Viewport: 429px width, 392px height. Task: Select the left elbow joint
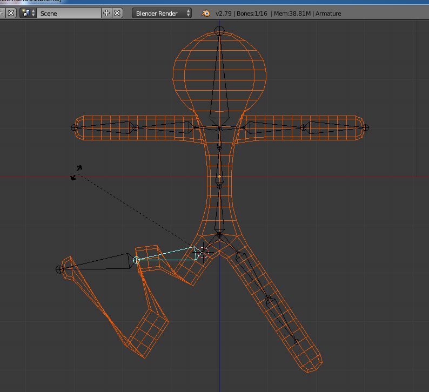pyautogui.click(x=136, y=127)
